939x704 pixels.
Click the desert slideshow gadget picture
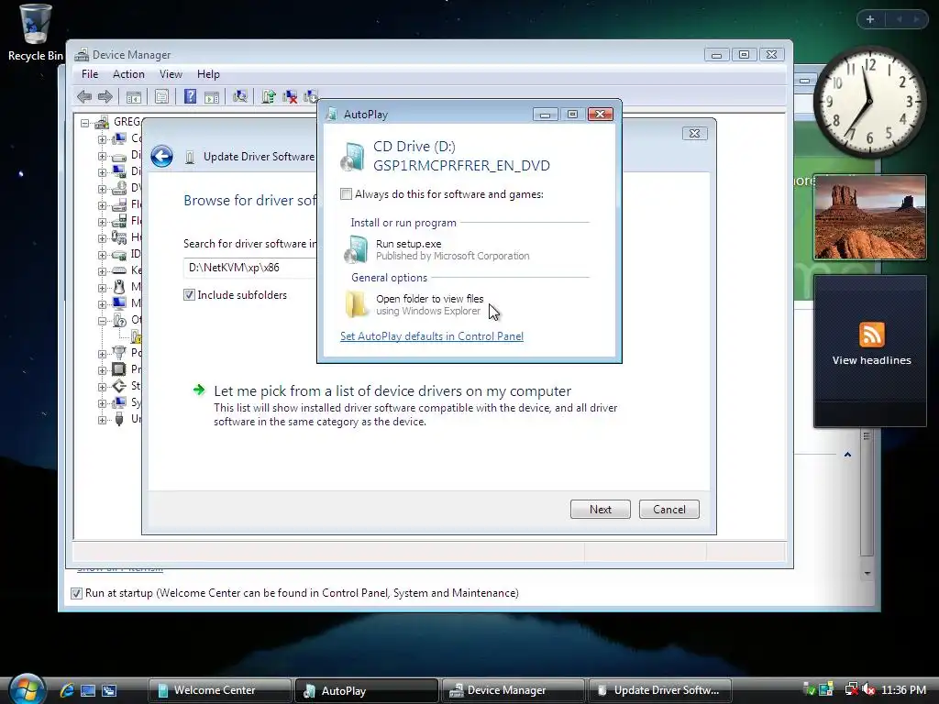coord(869,218)
